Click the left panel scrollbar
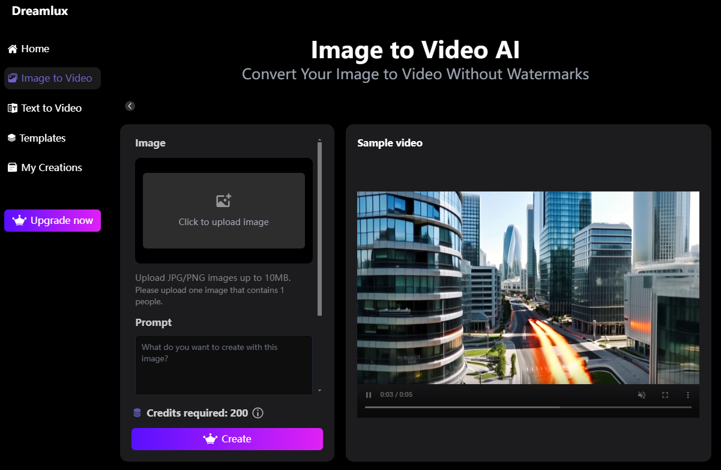721x470 pixels. 319,229
